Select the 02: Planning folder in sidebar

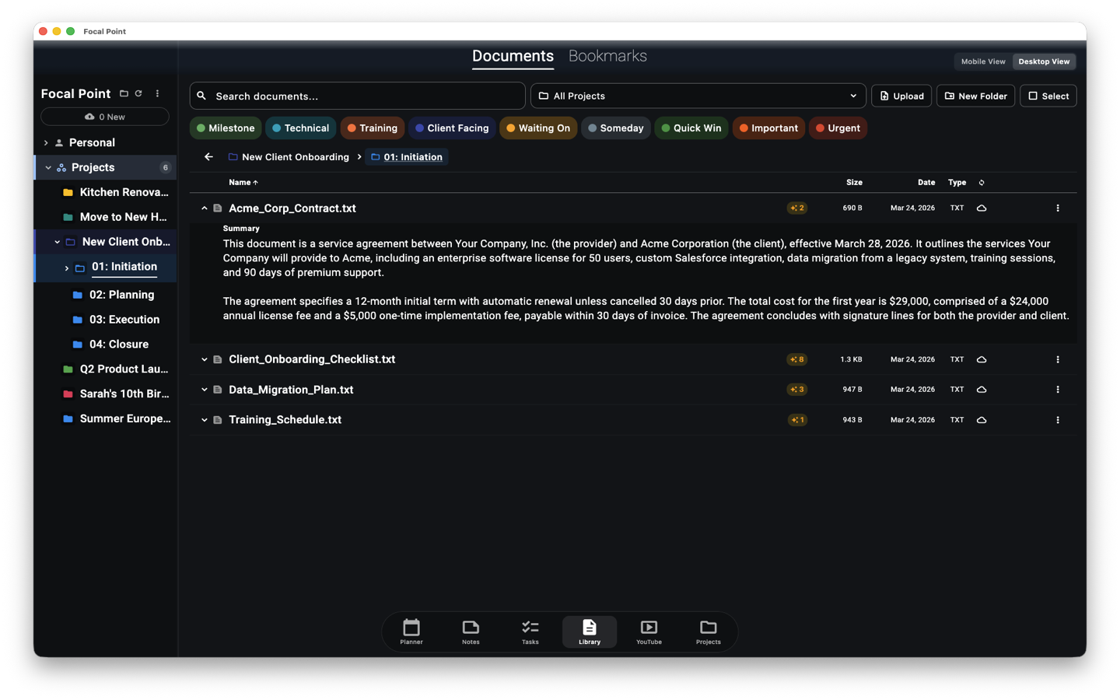pos(121,294)
